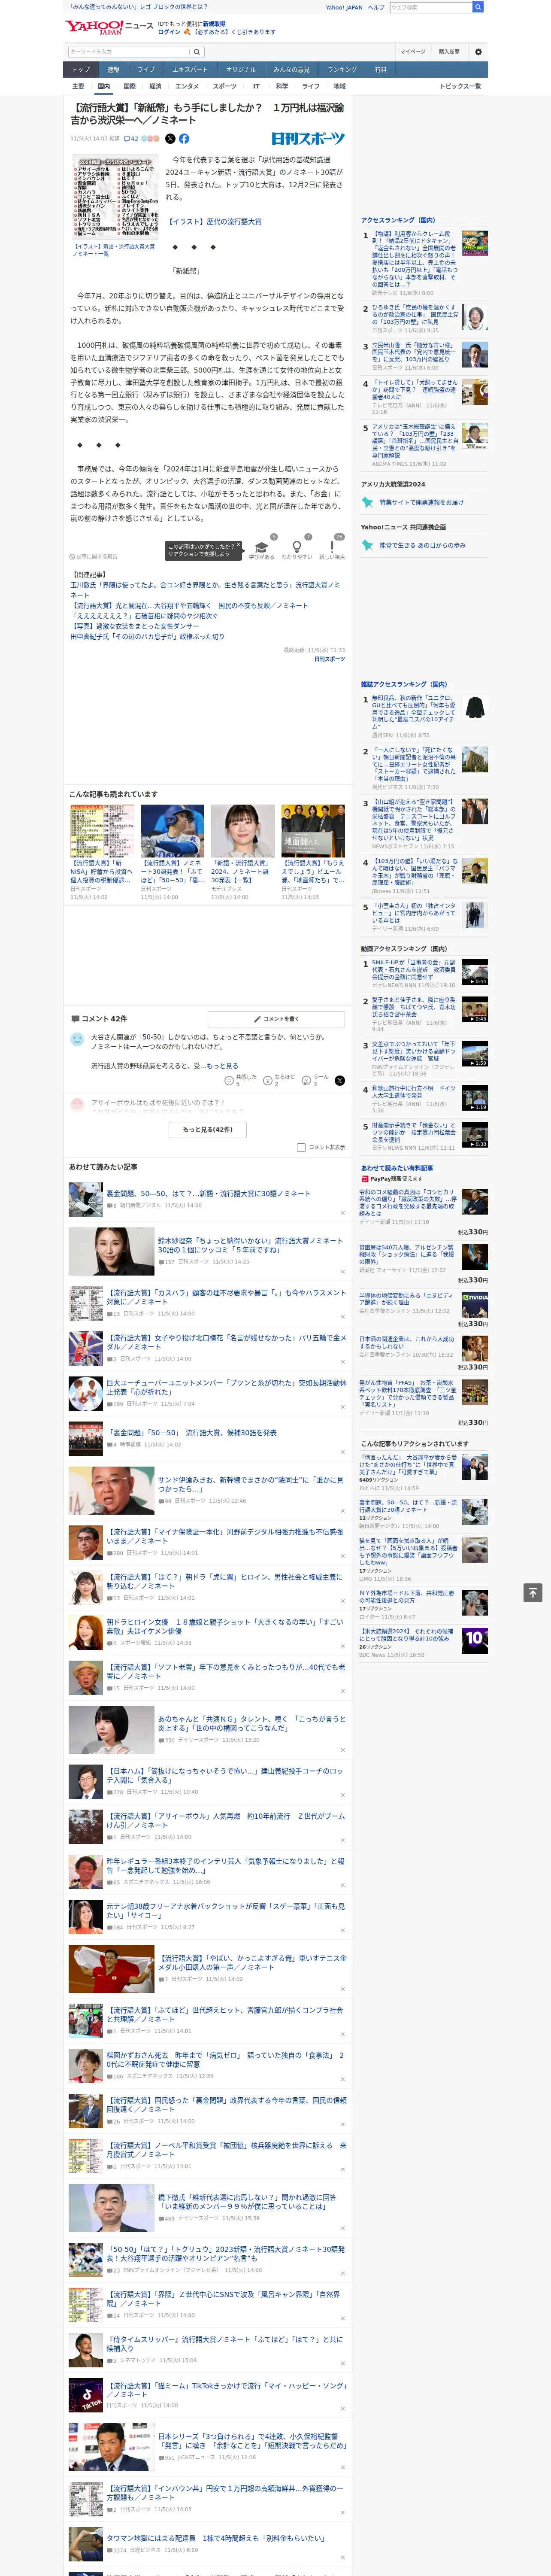This screenshot has height=2576, width=551.
Task: Open the ランキング navigation tab
Action: coord(342,70)
